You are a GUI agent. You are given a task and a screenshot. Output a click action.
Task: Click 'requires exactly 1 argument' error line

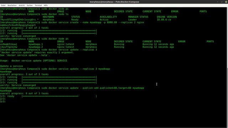(37, 52)
